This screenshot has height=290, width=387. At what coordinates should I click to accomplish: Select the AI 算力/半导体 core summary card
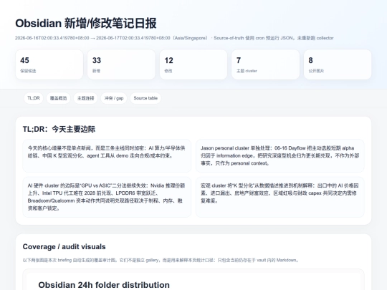pyautogui.click(x=107, y=155)
